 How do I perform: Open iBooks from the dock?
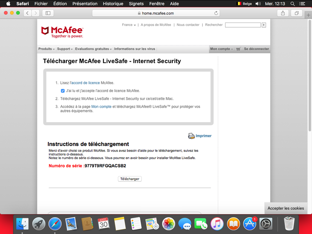click(x=233, y=224)
